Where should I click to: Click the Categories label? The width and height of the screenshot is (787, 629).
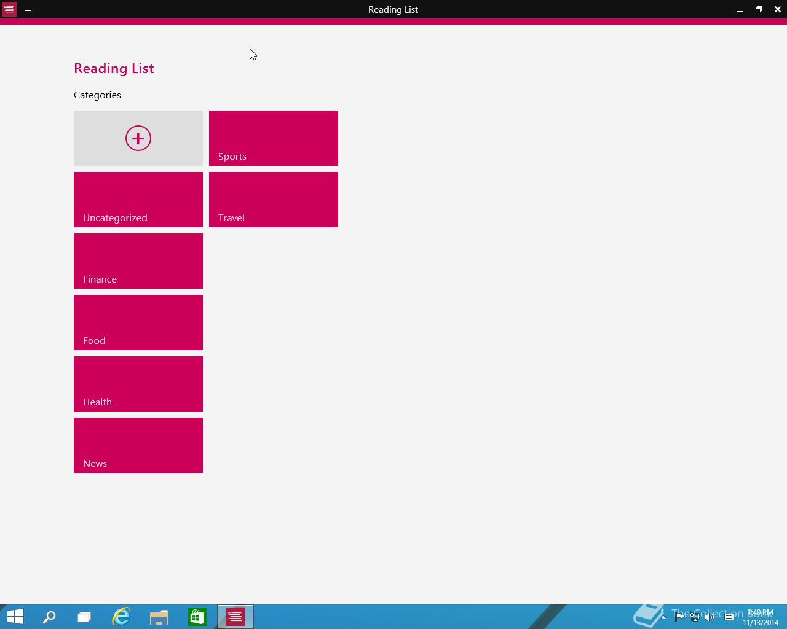pos(97,95)
